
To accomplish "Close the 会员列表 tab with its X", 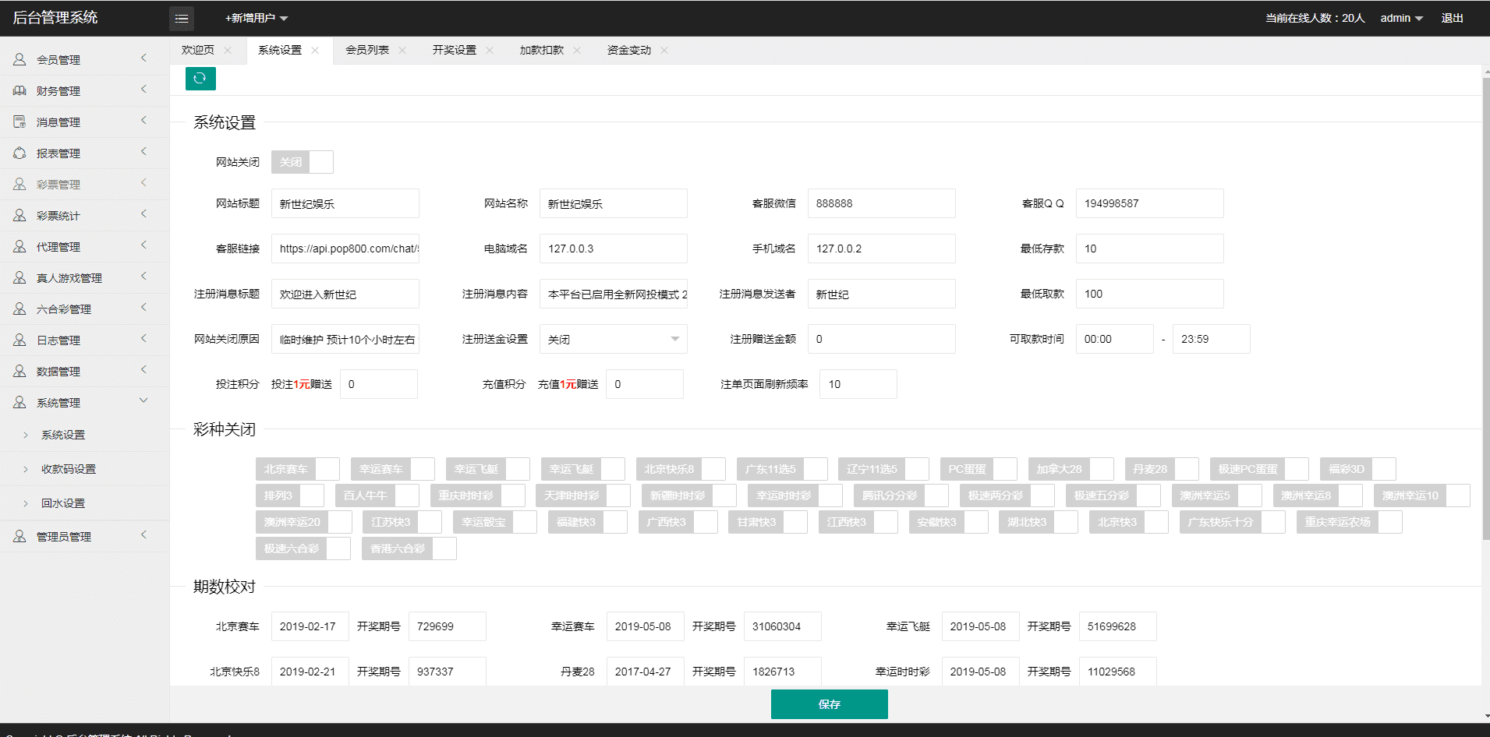I will coord(402,51).
